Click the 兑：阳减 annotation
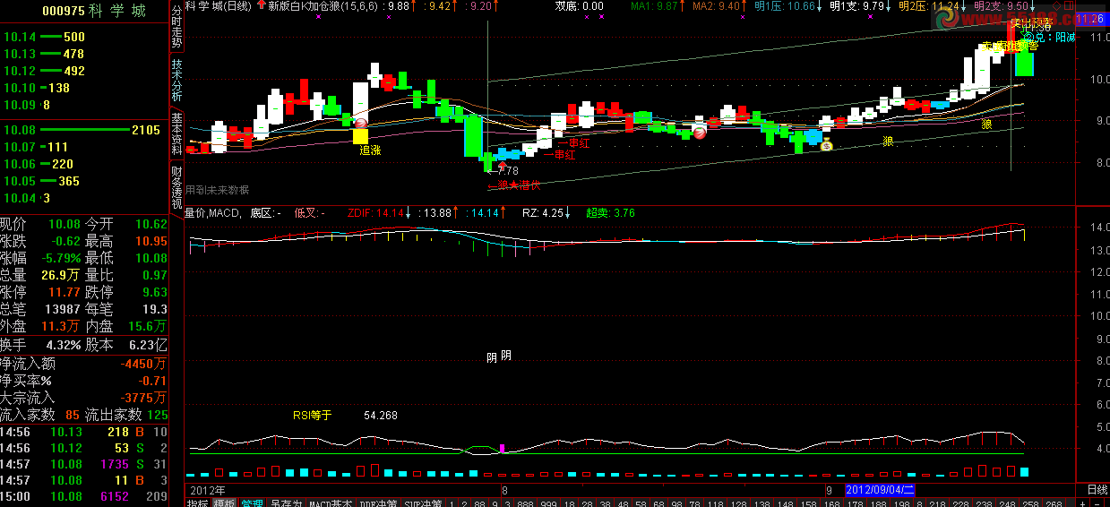The width and height of the screenshot is (1110, 507). tap(1050, 38)
